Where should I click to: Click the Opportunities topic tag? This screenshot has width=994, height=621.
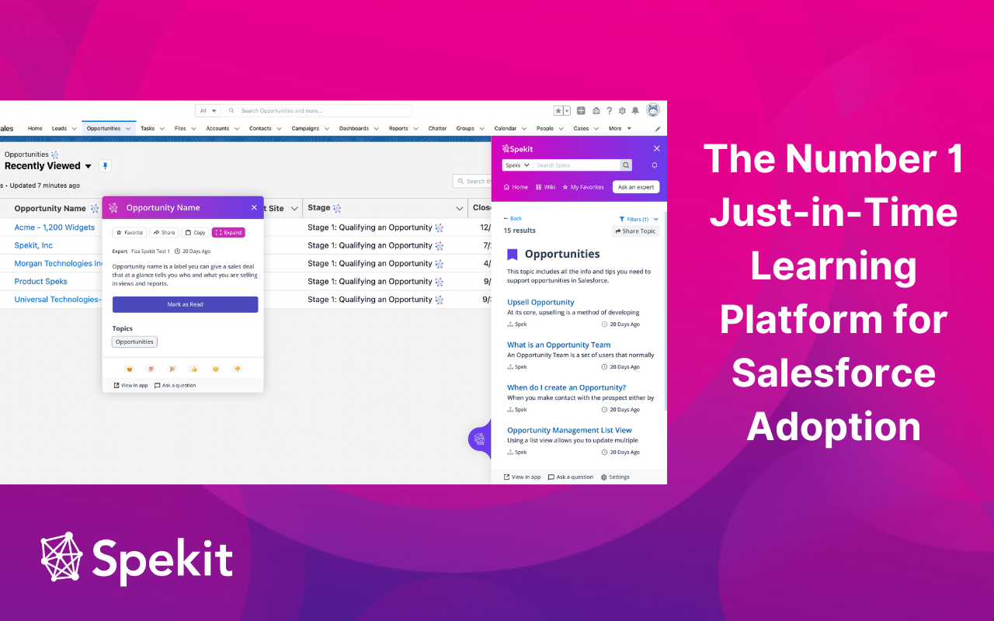(x=134, y=342)
